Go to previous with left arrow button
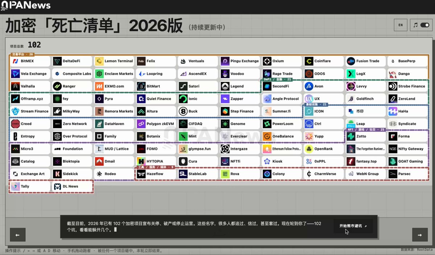 tap(17, 235)
